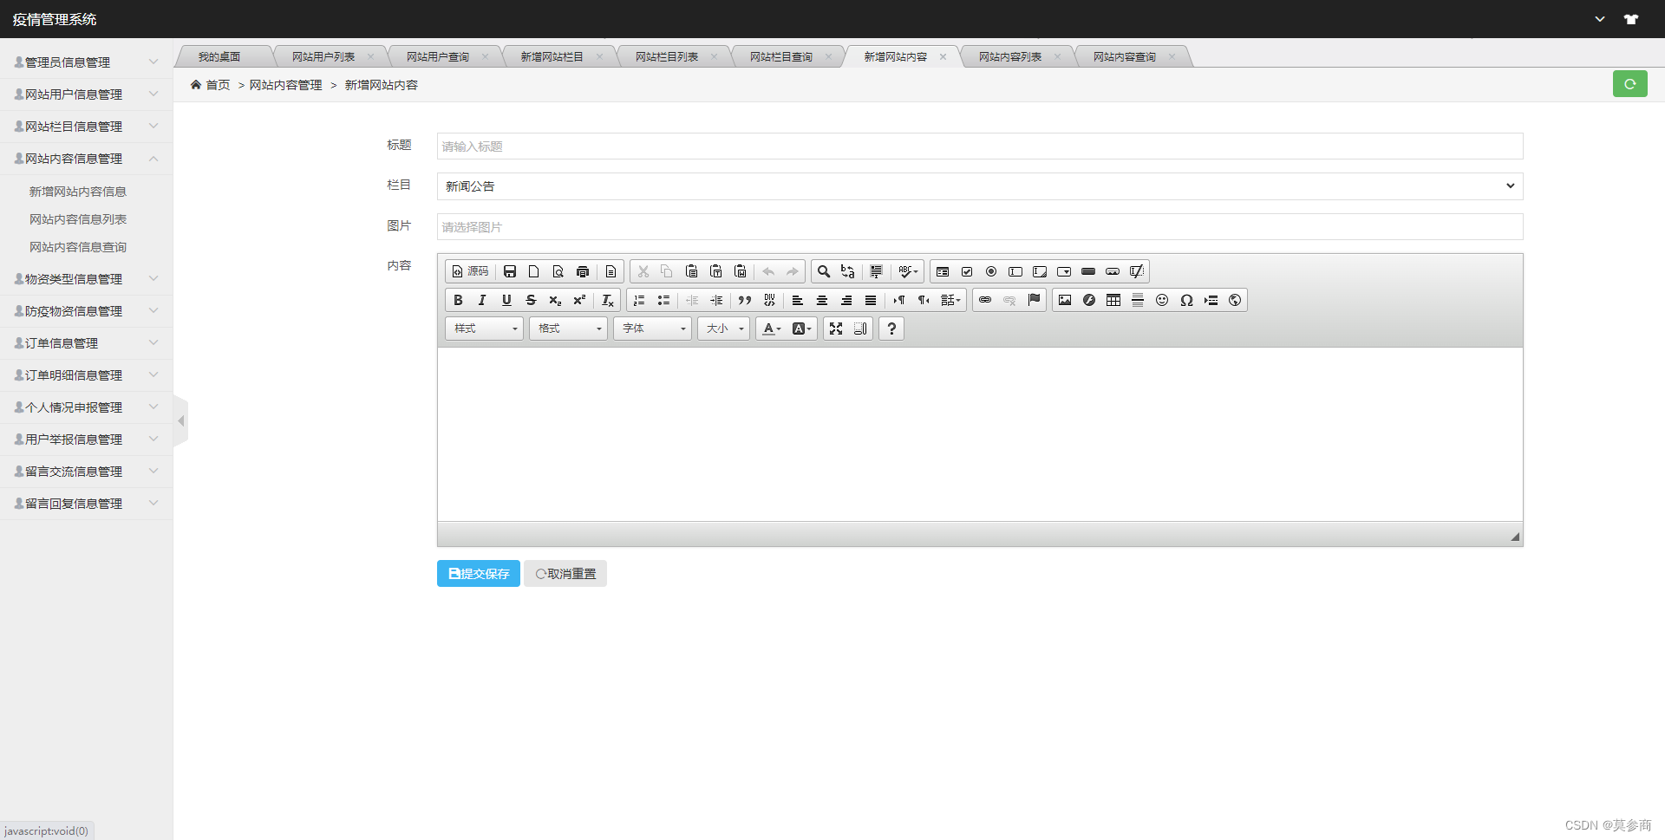Viewport: 1665px width, 840px height.
Task: Click the IFrame globe icon
Action: (1235, 300)
